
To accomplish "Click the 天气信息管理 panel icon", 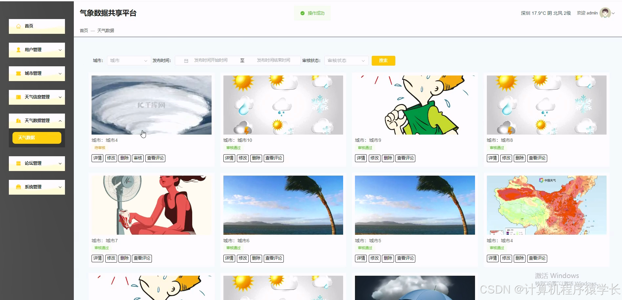I will point(18,97).
